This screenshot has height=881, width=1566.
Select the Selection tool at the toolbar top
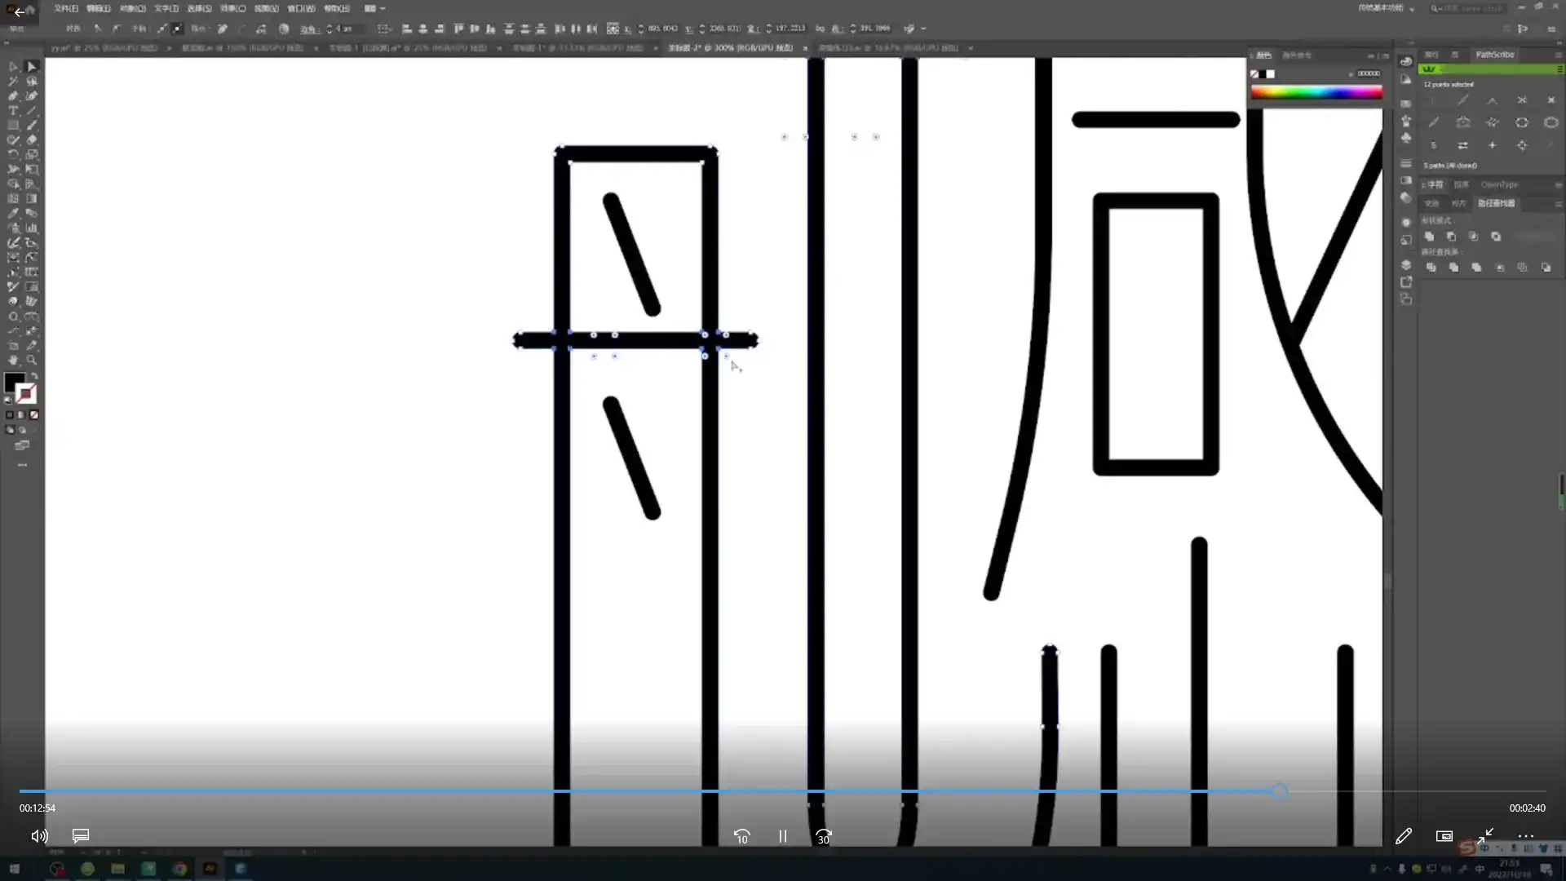point(33,66)
